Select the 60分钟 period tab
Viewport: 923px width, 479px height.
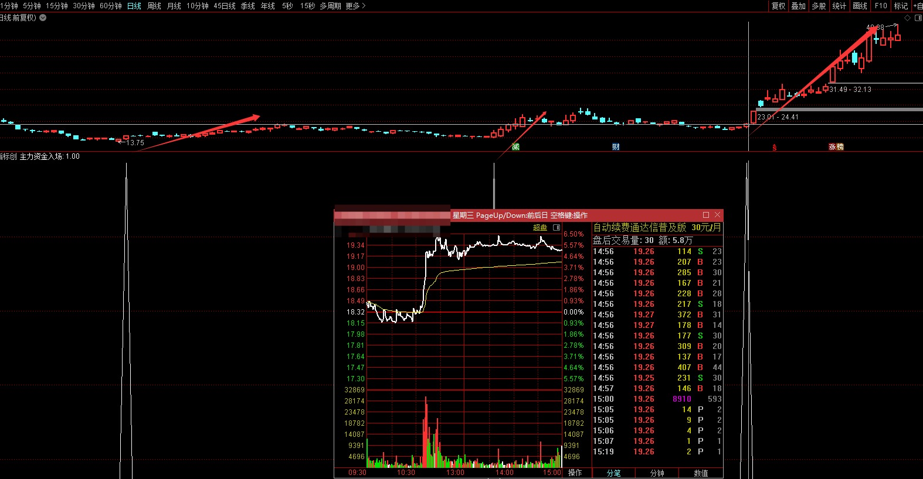point(111,6)
